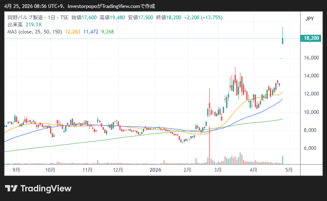Click the 2026 year marker on time axis
327x201 pixels.
pos(156,170)
